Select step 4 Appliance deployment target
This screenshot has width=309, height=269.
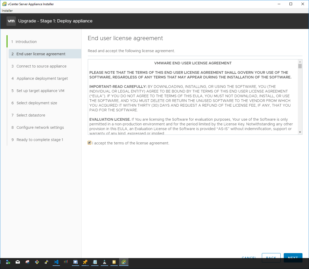45,78
